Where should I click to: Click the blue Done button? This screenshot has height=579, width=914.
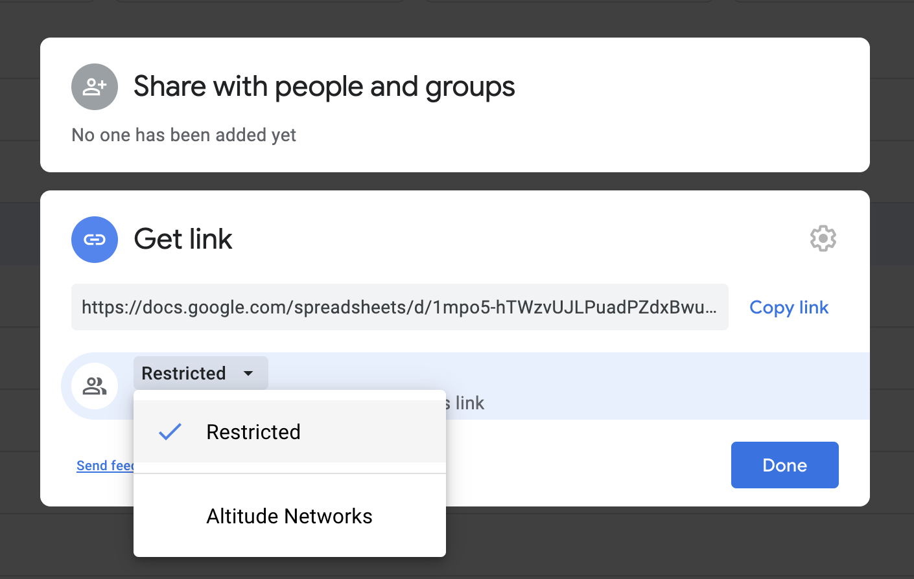pos(784,465)
